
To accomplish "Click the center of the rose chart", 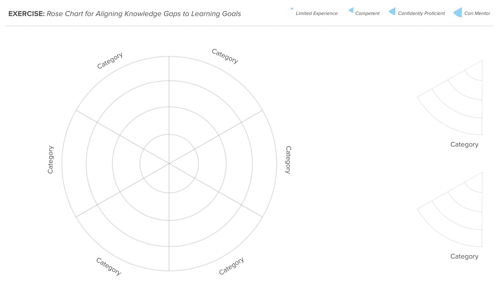I will 169,164.
